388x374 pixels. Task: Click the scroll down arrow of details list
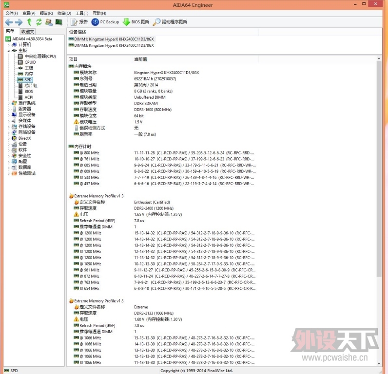click(379, 363)
